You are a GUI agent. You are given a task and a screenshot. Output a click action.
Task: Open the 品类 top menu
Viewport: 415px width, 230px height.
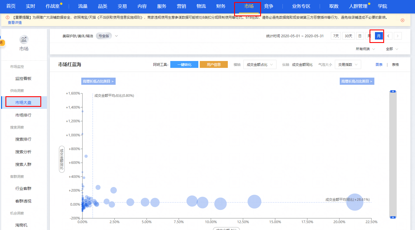click(102, 6)
